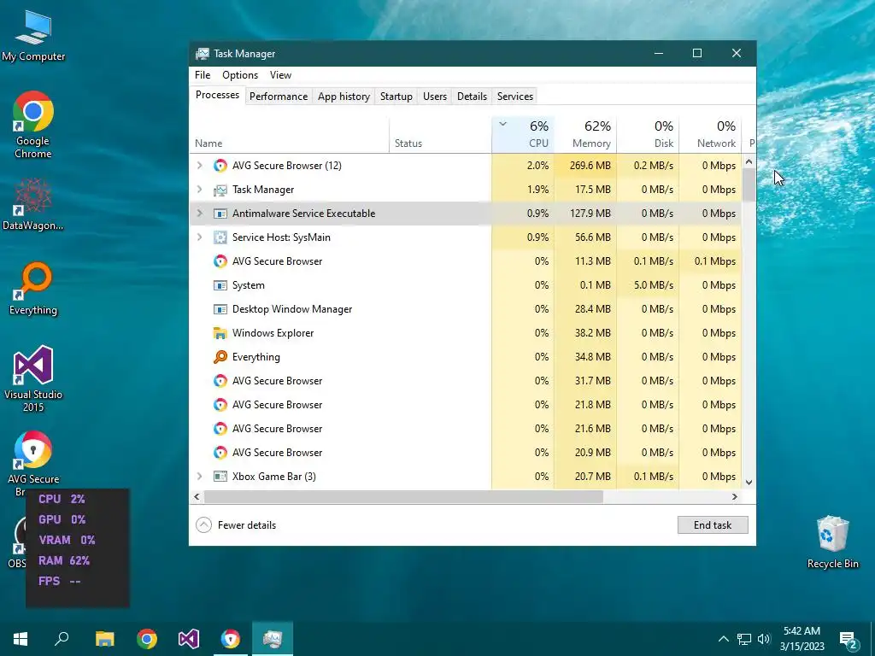
Task: Click the horizontal scrollbar left arrow
Action: pos(197,496)
